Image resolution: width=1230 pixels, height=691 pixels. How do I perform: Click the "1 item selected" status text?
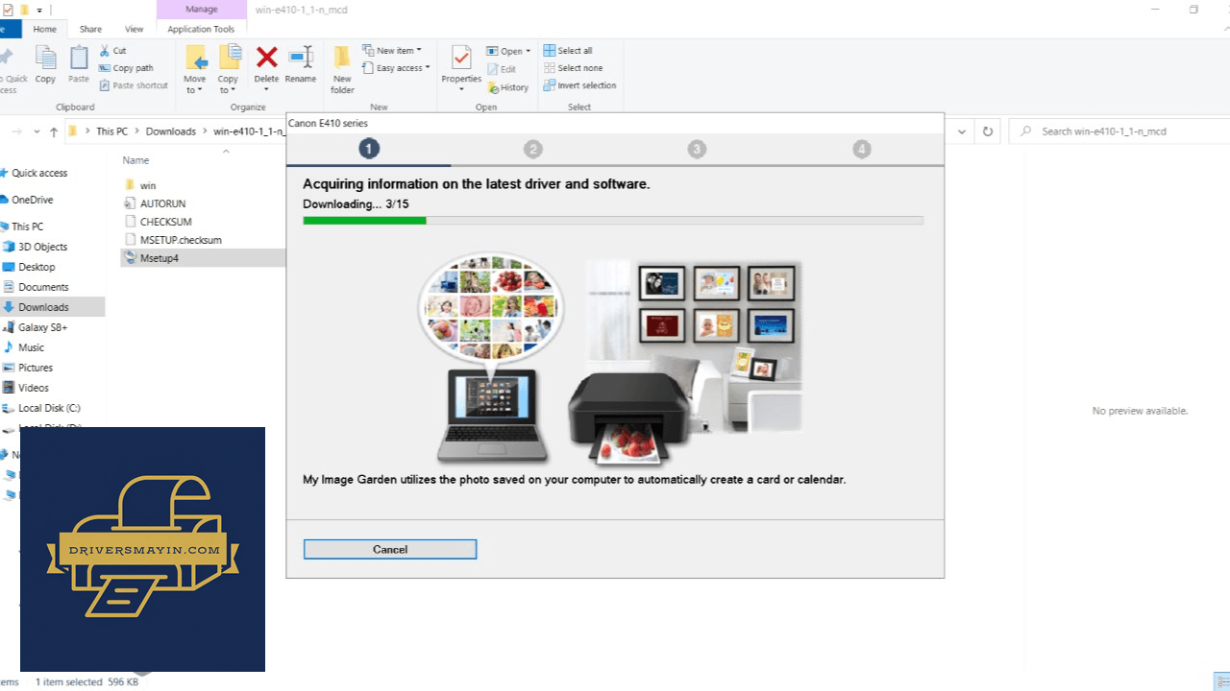69,682
